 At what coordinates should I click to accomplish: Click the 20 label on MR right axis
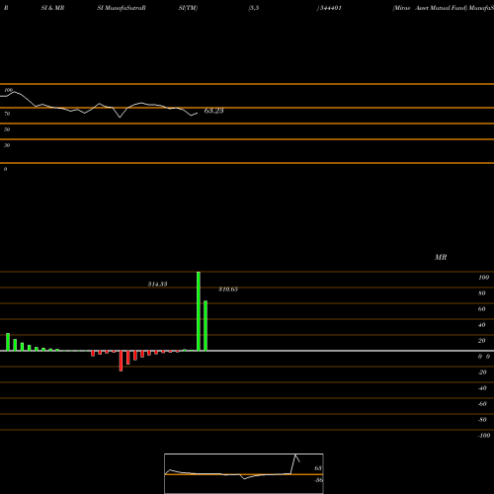point(482,341)
